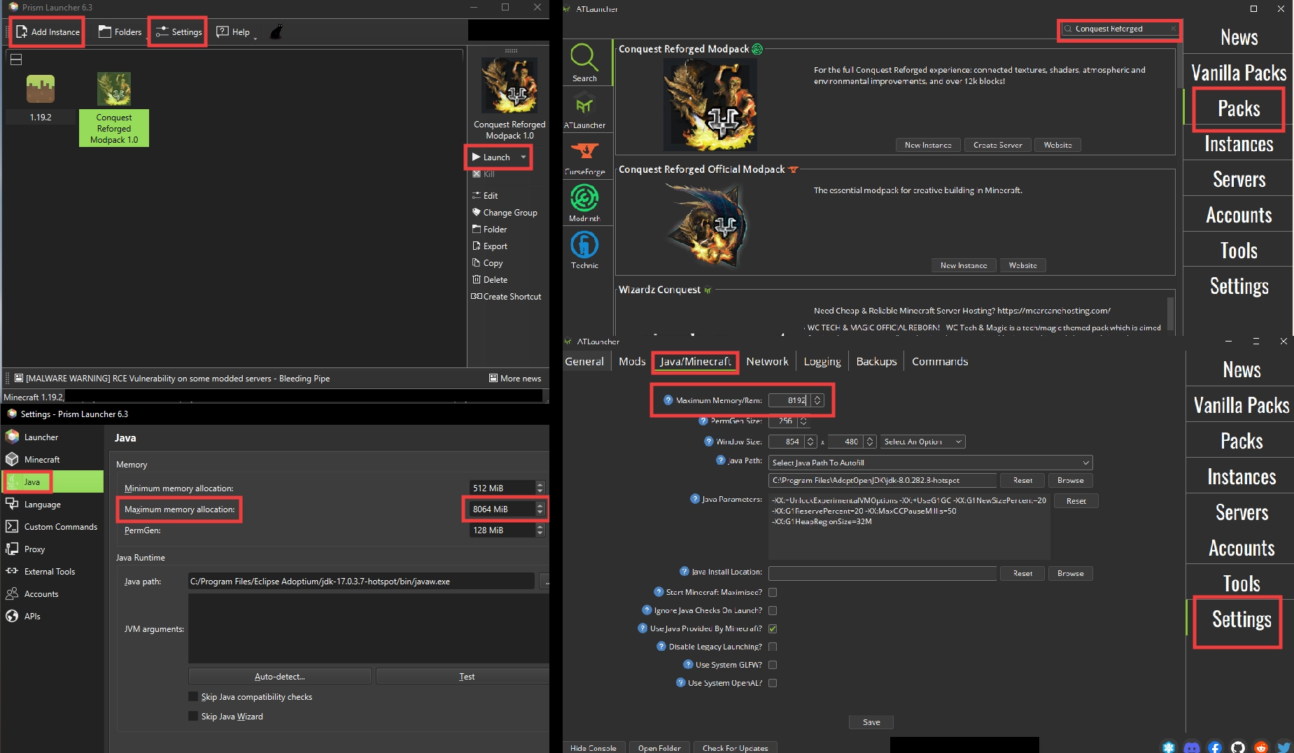Image resolution: width=1294 pixels, height=753 pixels.
Task: Open the Modrinth source in ATLauncher sidebar
Action: click(585, 201)
